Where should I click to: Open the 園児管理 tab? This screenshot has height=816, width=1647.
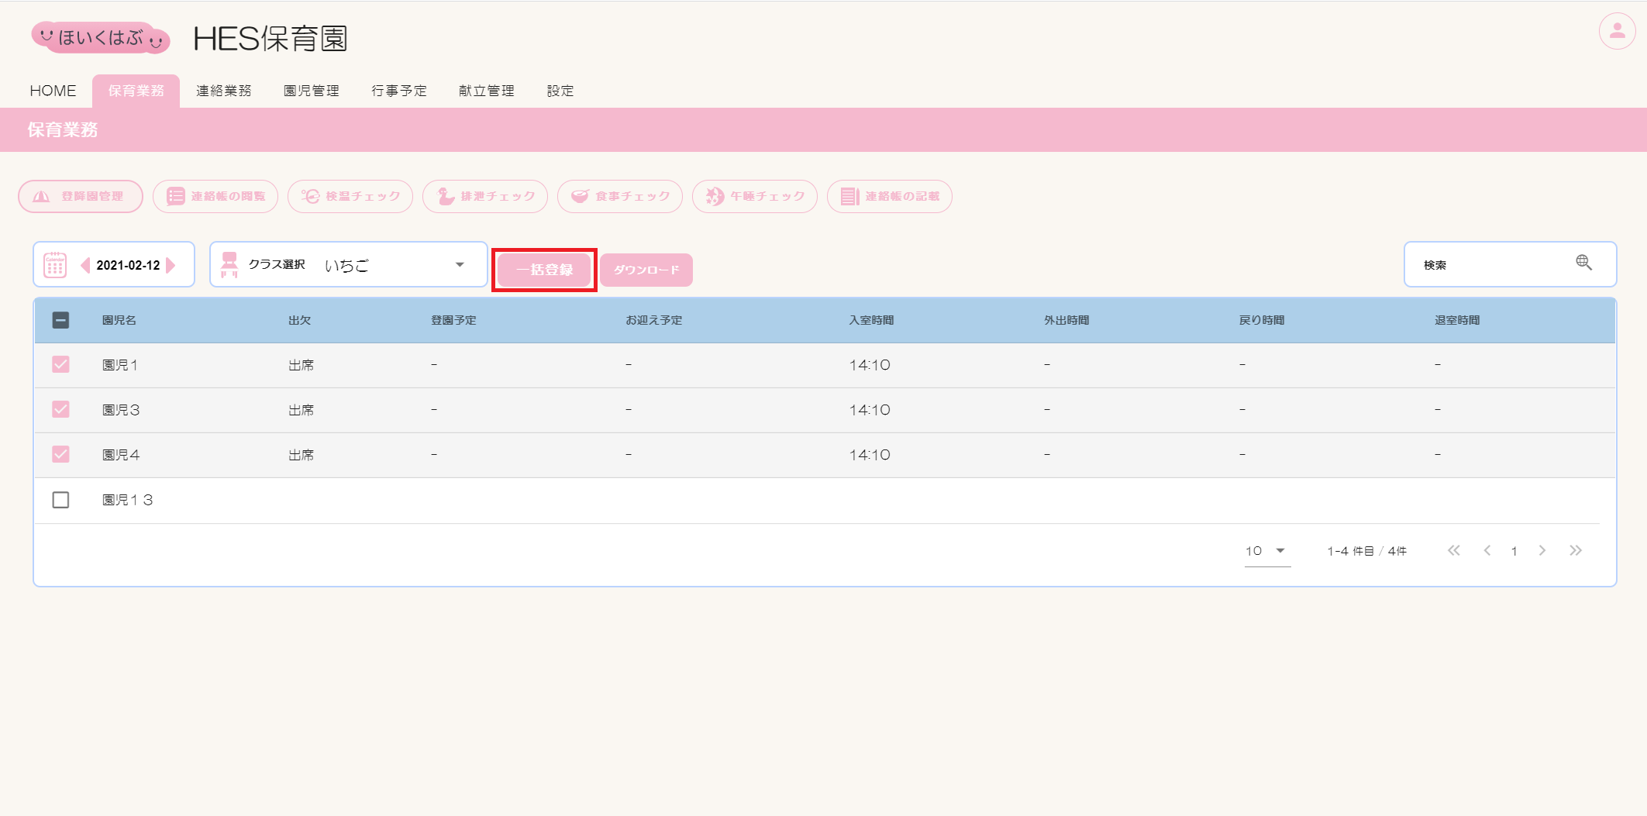[x=312, y=91]
